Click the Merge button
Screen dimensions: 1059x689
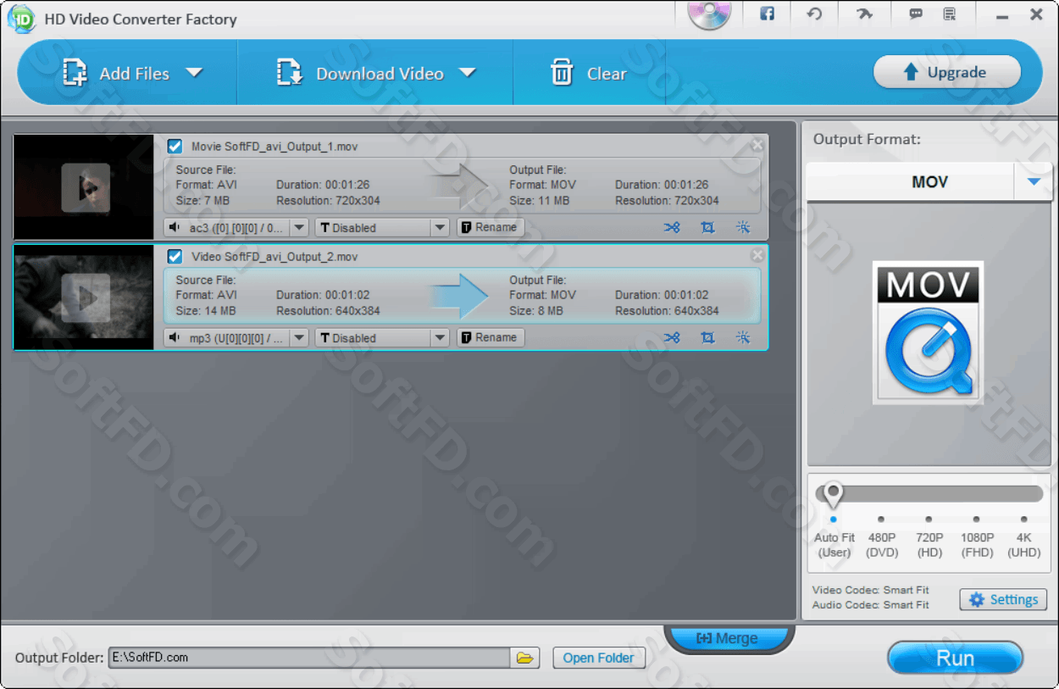[x=728, y=639]
